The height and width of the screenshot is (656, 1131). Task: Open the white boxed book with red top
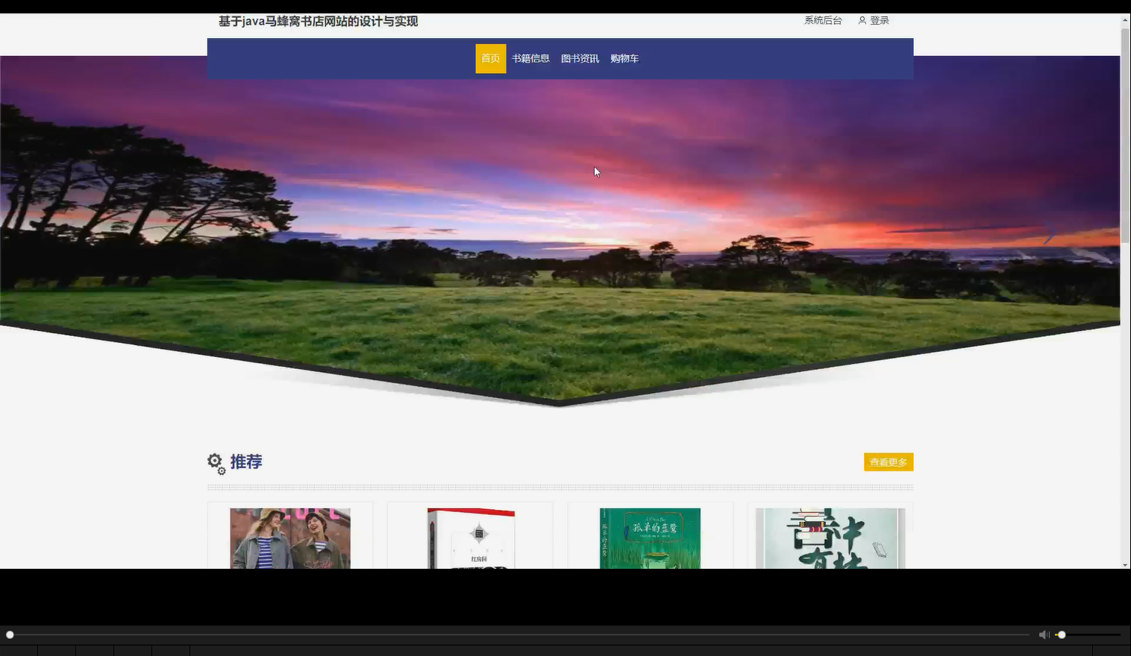pyautogui.click(x=471, y=538)
